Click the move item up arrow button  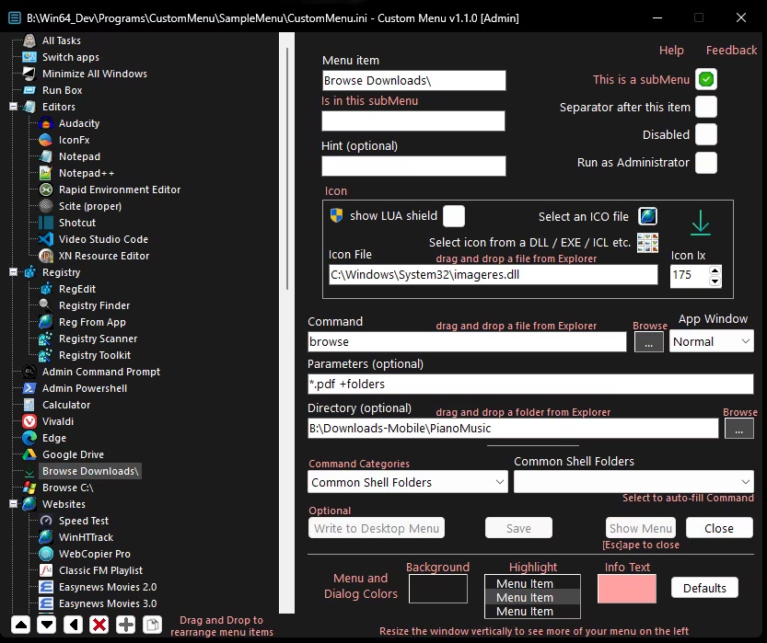point(21,625)
